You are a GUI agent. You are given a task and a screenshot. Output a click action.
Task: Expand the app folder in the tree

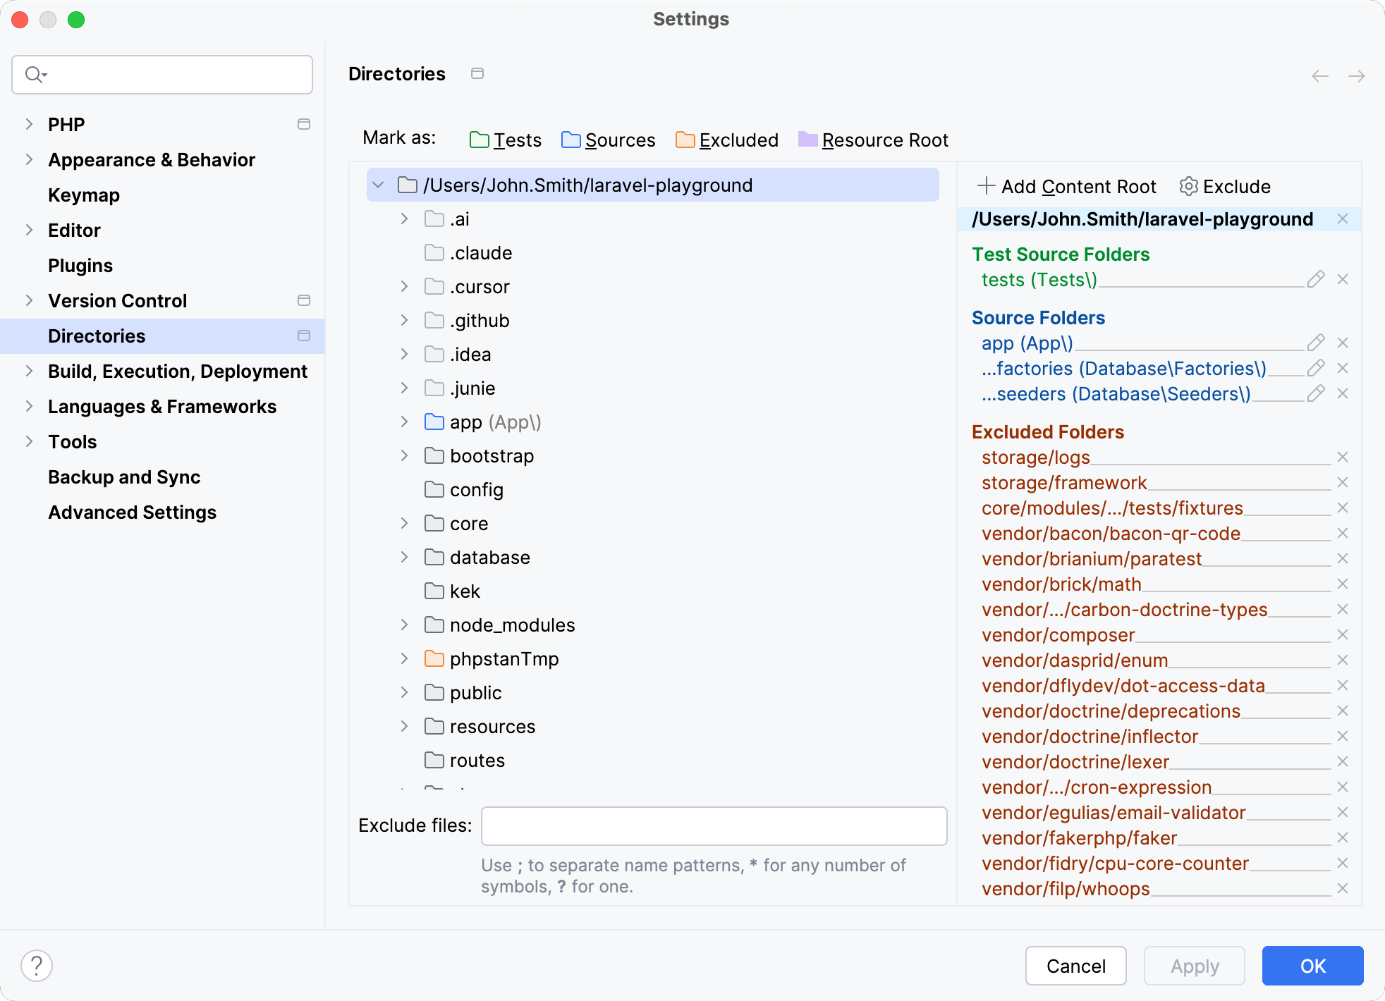pos(403,422)
